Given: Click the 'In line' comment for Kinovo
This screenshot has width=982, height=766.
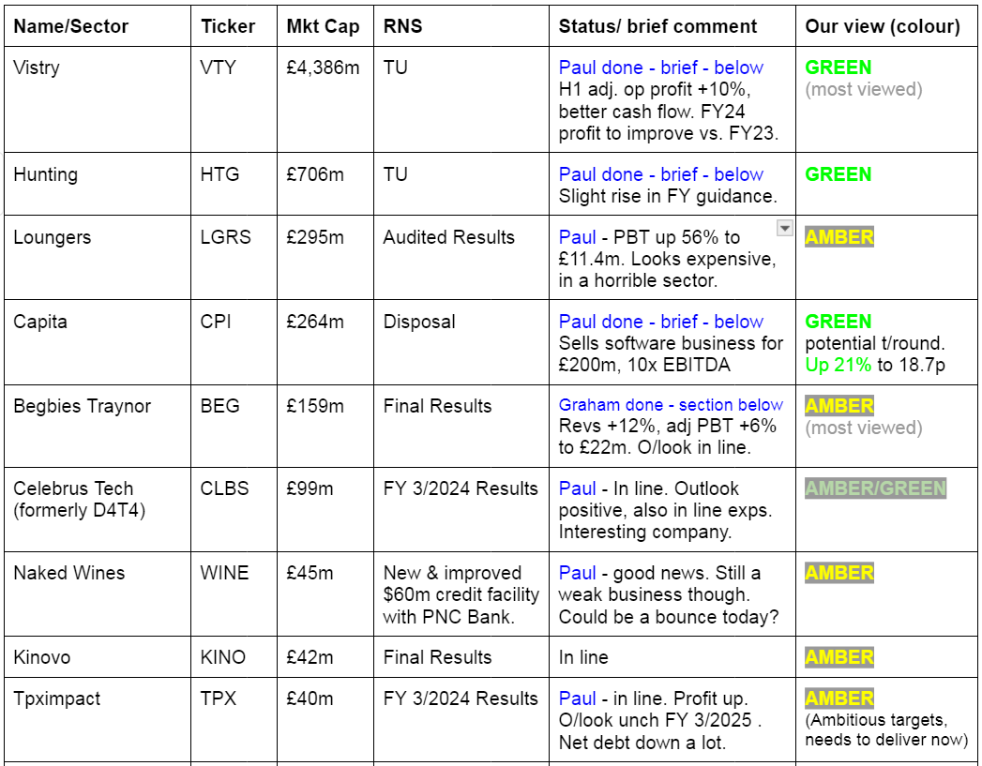Looking at the screenshot, I should click(583, 657).
